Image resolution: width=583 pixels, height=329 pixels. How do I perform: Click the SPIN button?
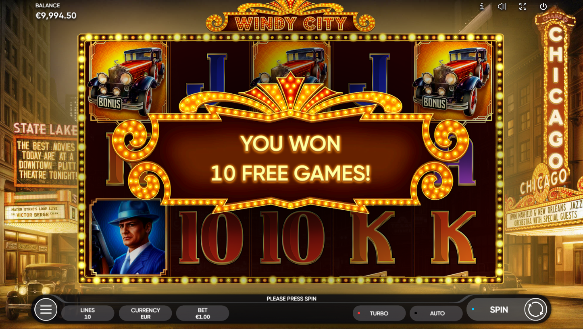pyautogui.click(x=499, y=310)
